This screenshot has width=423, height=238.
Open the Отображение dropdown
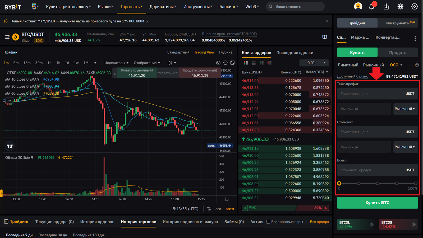tap(147, 63)
